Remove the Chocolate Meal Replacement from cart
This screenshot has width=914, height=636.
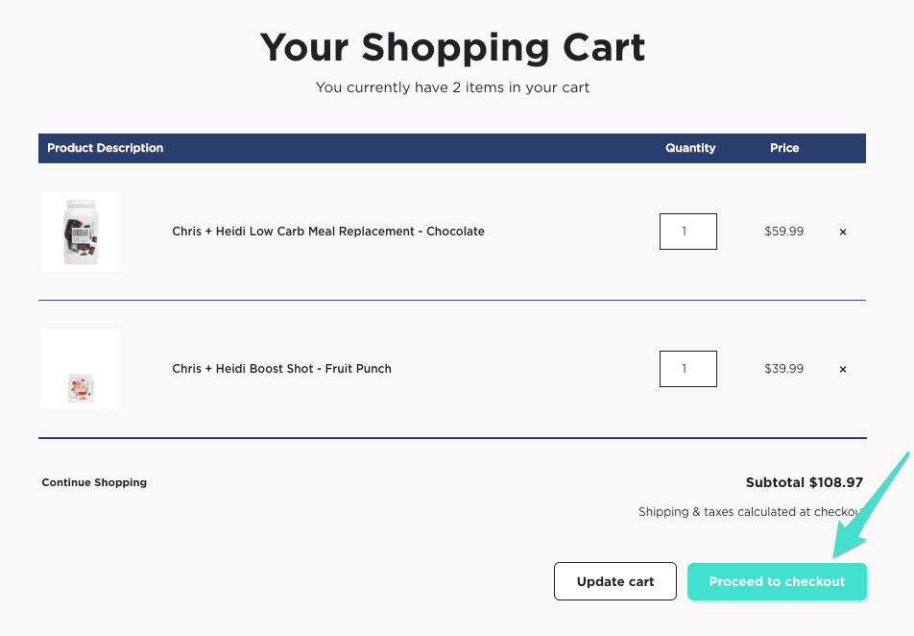point(843,232)
